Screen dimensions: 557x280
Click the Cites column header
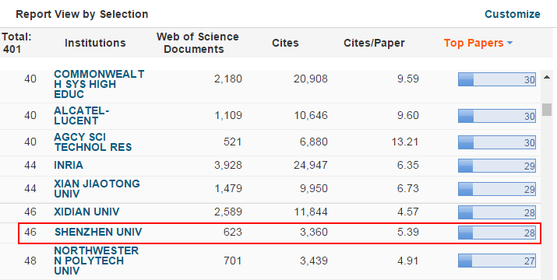285,43
